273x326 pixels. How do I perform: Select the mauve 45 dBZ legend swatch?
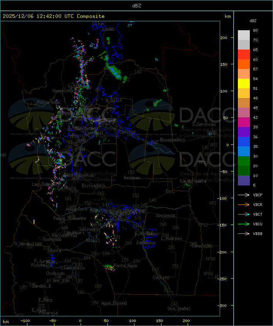[244, 113]
